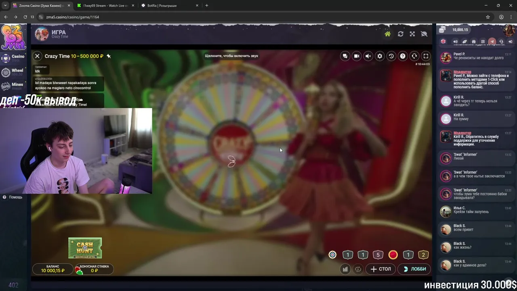This screenshot has width=517, height=291.
Task: Click the 'Ливай' chat message
Action: tap(458, 158)
